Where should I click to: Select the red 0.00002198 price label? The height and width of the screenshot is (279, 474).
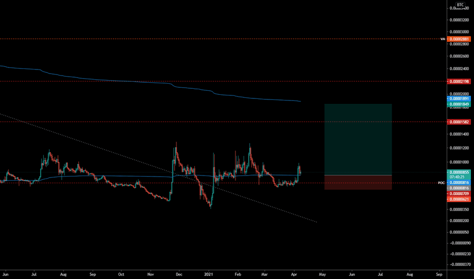(459, 82)
